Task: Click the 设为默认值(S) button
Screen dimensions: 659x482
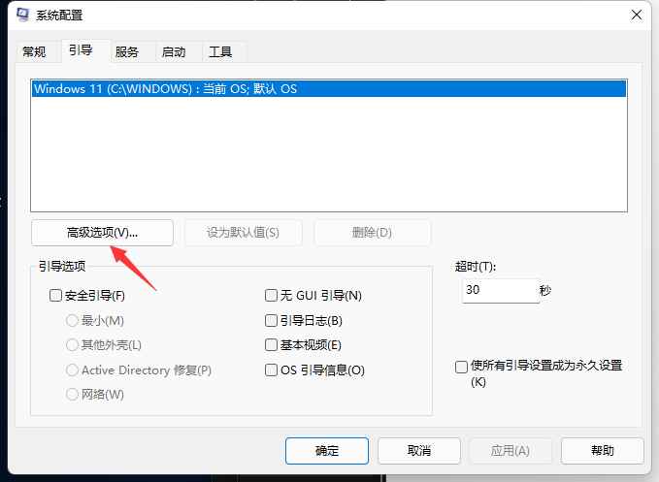Action: tap(243, 232)
